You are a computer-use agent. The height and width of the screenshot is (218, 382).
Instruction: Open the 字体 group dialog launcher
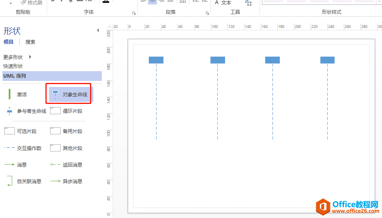click(134, 13)
